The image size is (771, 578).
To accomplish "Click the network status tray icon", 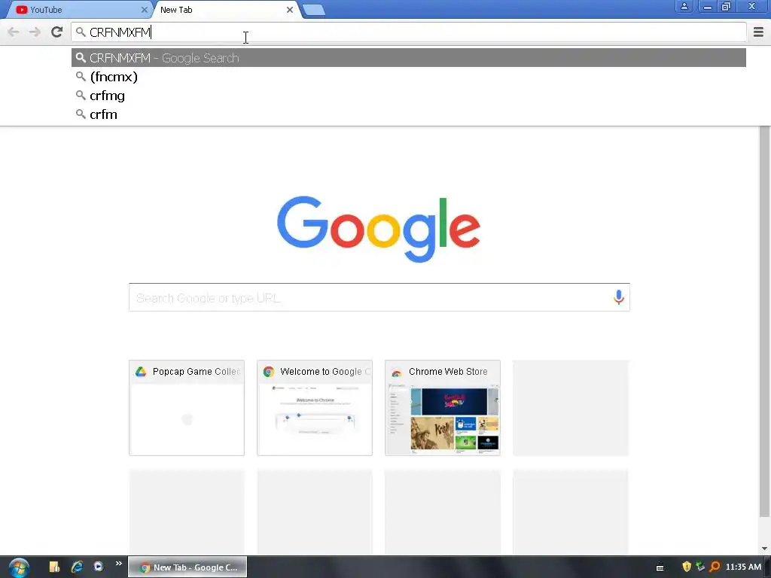I will pos(701,567).
